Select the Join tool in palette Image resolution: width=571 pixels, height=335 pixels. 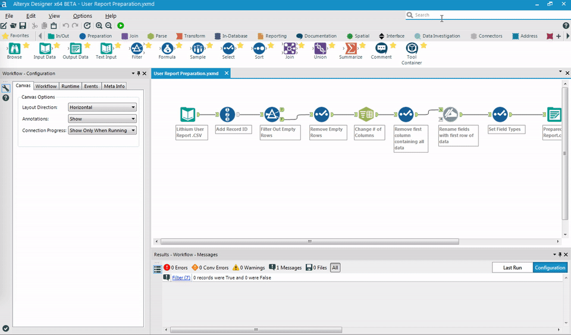[x=290, y=51]
